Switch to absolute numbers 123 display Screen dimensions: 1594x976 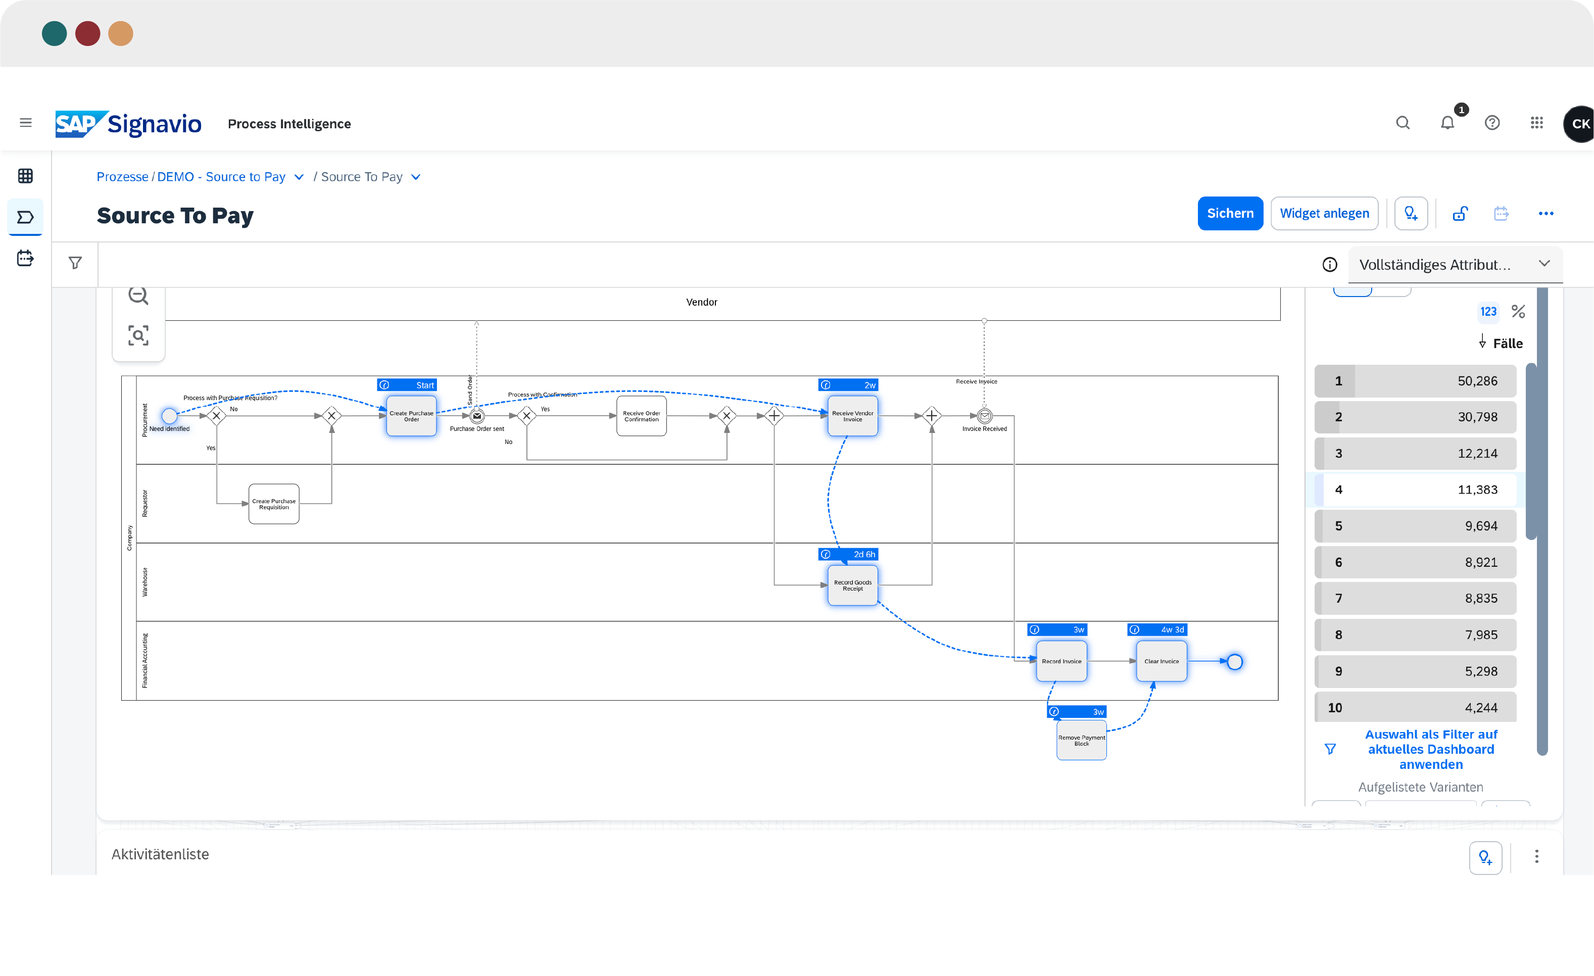click(x=1488, y=312)
